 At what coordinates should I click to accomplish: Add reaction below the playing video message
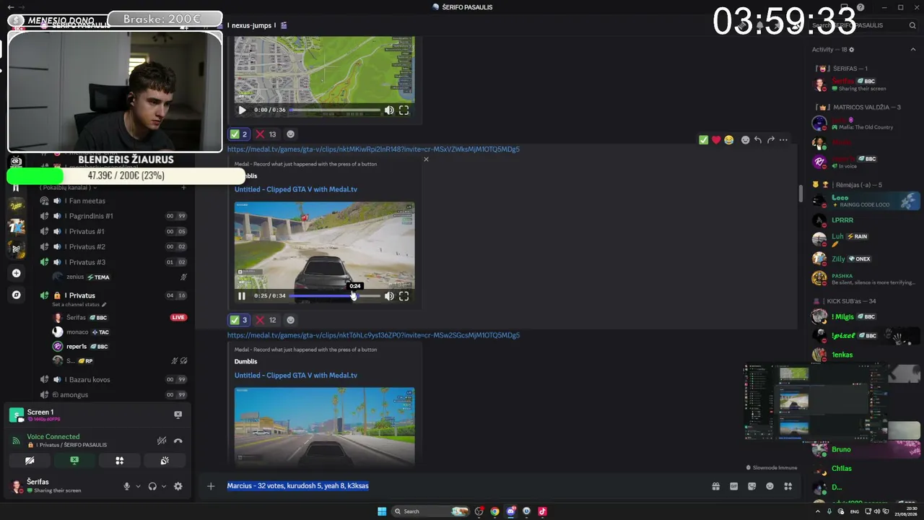(x=290, y=320)
